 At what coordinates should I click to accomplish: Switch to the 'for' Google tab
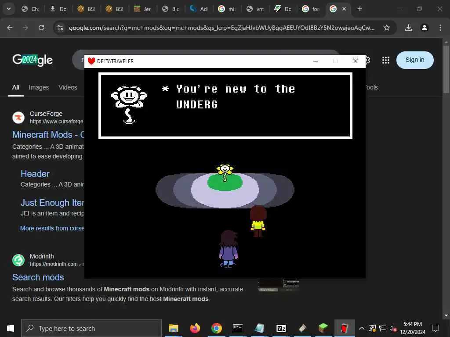[312, 9]
